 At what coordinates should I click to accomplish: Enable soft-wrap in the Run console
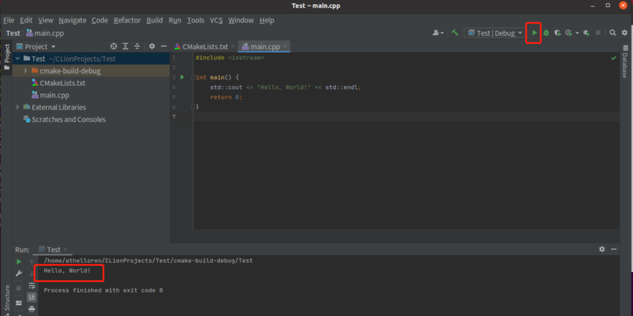coord(32,286)
